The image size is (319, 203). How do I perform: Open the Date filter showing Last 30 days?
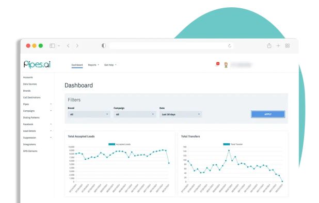[181, 114]
